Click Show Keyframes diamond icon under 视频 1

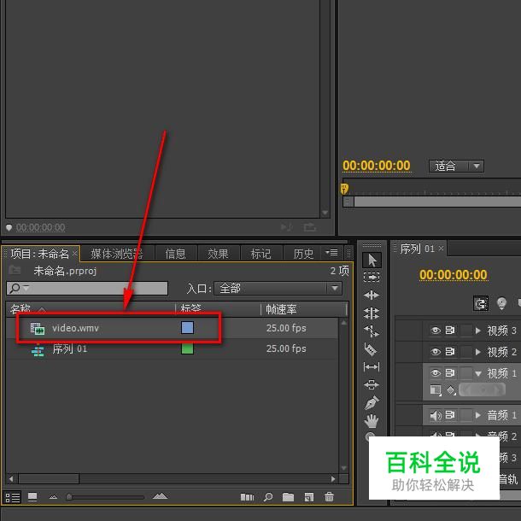click(451, 389)
